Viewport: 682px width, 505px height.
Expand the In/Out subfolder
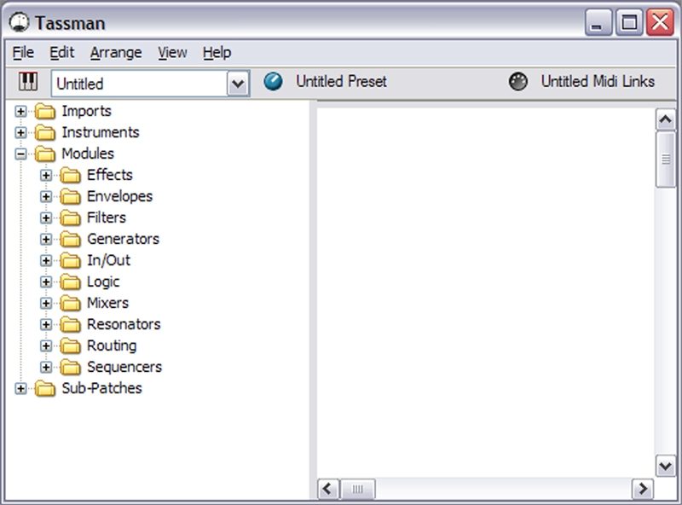click(x=46, y=261)
